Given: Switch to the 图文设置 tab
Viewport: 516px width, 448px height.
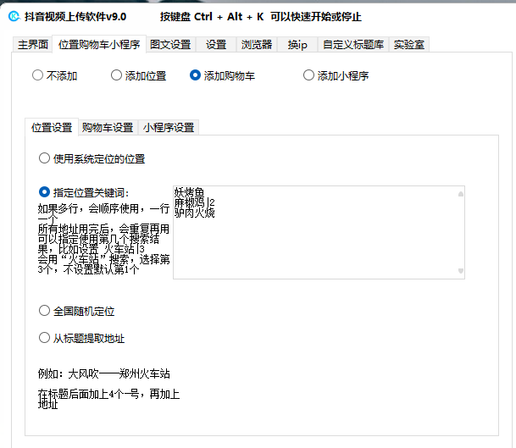Looking at the screenshot, I should pos(170,44).
